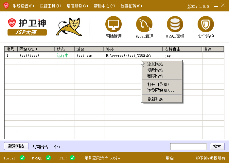Screen dimensions: 229x163
Task: Open the 系统设置(S) menu
Action: [23, 6]
